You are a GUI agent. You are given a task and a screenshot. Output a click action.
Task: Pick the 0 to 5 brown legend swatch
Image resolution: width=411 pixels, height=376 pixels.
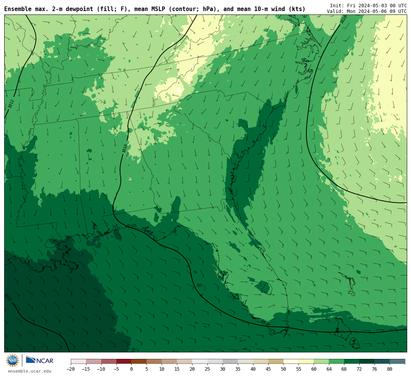[139, 362]
